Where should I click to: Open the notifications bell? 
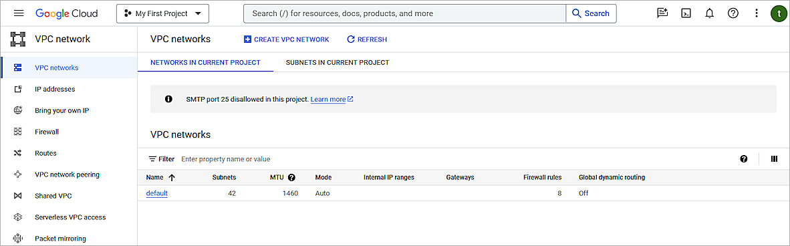709,13
